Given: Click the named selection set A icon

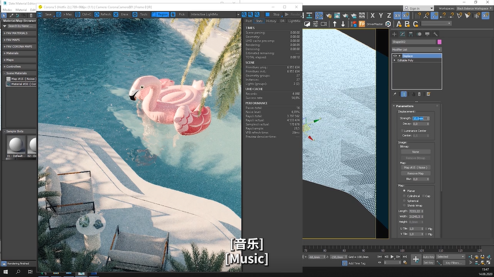Looking at the screenshot, I should pos(399,24).
